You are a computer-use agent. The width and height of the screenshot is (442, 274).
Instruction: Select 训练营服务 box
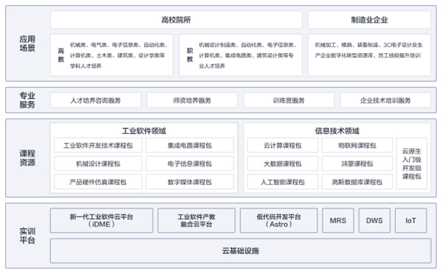(289, 100)
